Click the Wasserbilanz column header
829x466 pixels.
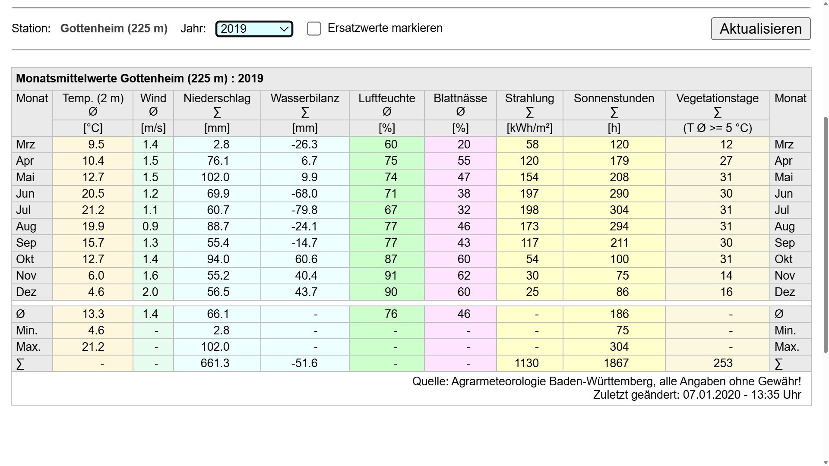click(305, 98)
